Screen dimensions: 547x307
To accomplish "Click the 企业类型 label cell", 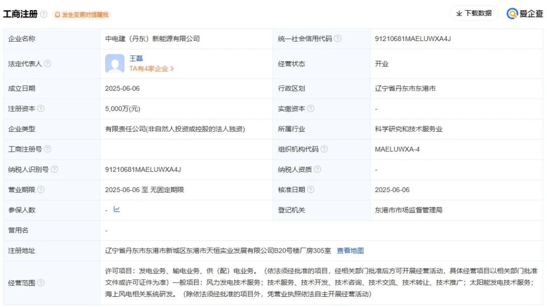I will [52, 129].
